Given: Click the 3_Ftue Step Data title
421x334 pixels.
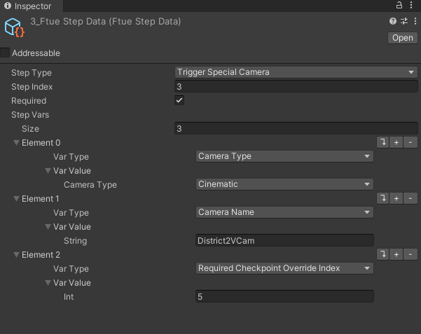Looking at the screenshot, I should point(106,22).
